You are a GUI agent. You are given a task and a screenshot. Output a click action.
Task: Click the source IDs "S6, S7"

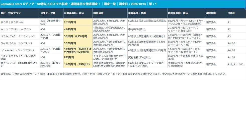tap(236, 50)
